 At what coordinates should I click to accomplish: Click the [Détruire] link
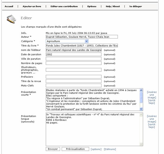(x=110, y=149)
